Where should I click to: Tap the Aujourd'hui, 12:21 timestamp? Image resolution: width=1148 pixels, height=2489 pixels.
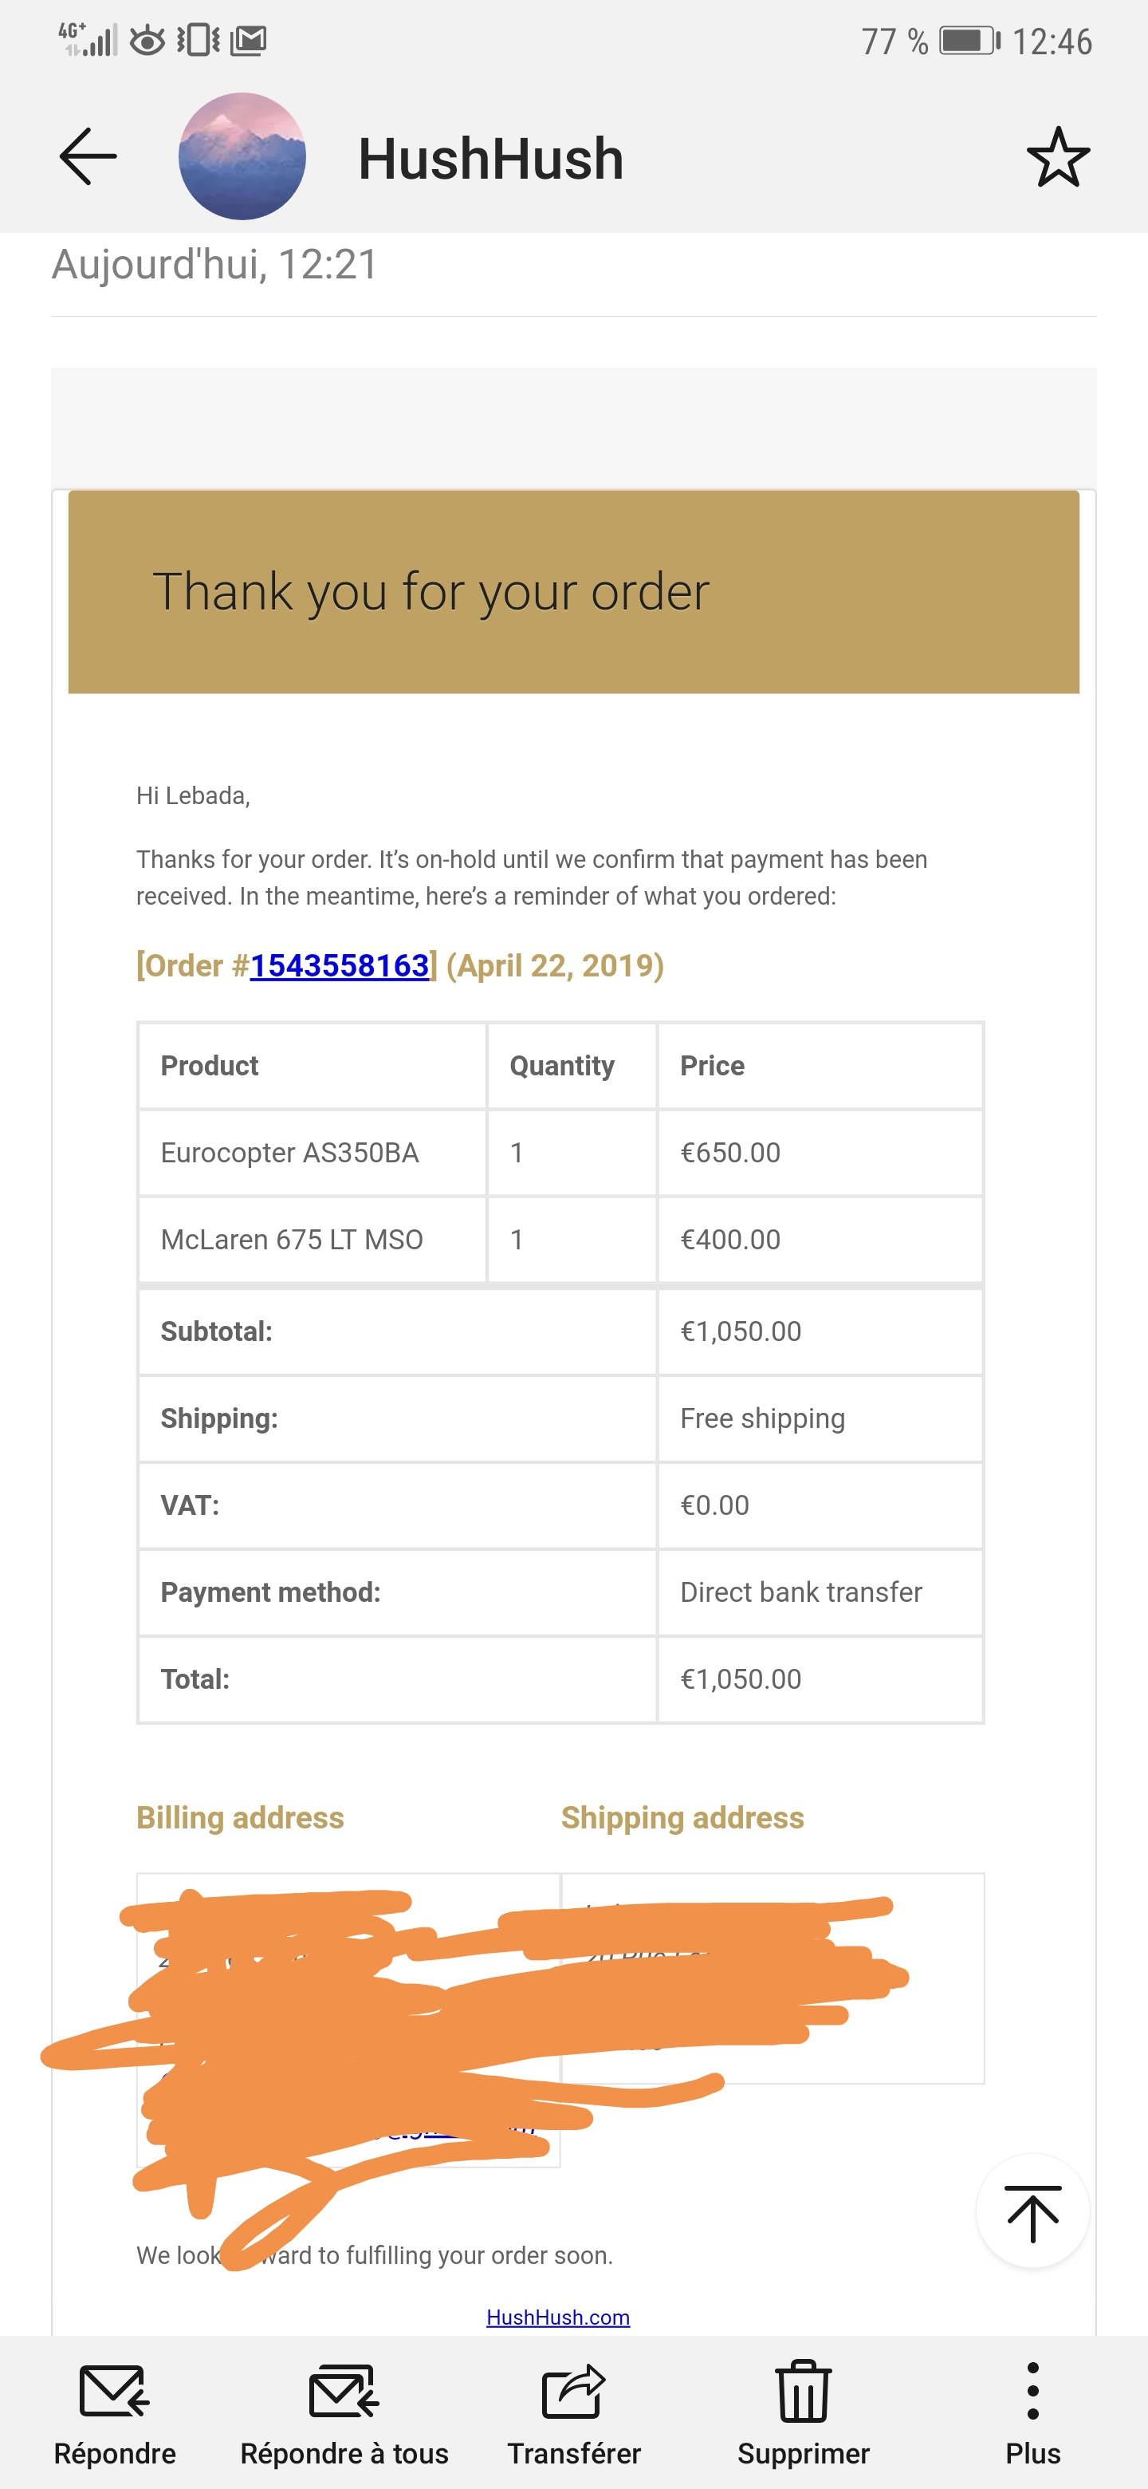(214, 265)
